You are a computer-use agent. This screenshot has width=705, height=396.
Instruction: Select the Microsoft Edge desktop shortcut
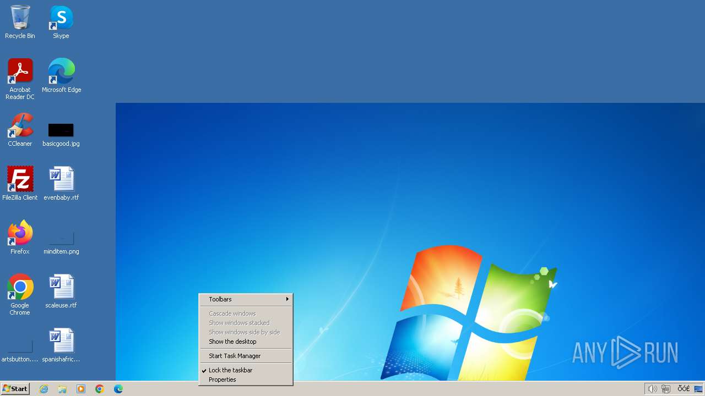point(61,76)
